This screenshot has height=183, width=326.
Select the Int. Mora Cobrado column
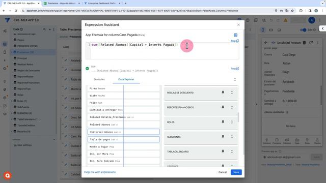pos(123,161)
